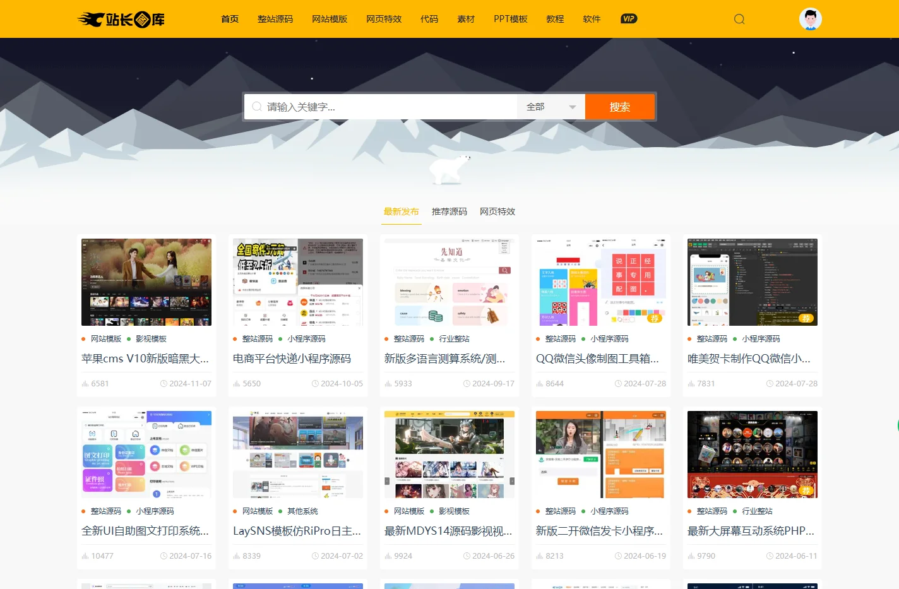Screen dimensions: 899x589
Task: Open thumbnail of 全新UI自助图文打印系统 card
Action: (146, 455)
